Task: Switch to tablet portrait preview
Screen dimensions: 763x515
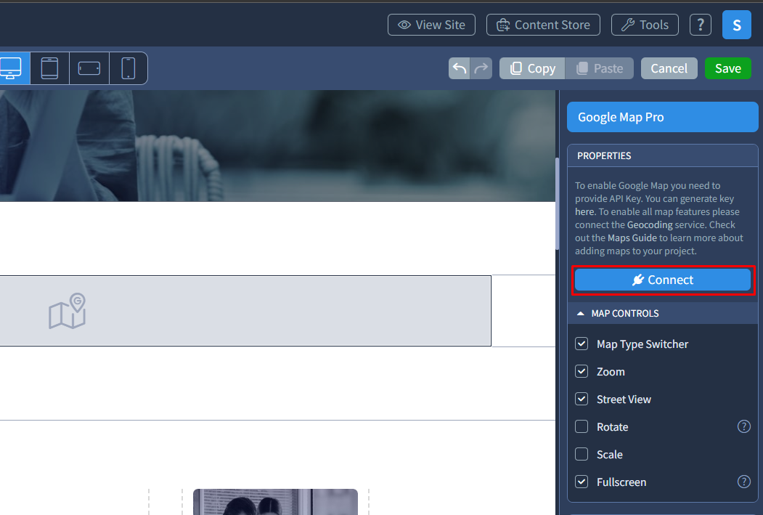Action: [x=49, y=68]
